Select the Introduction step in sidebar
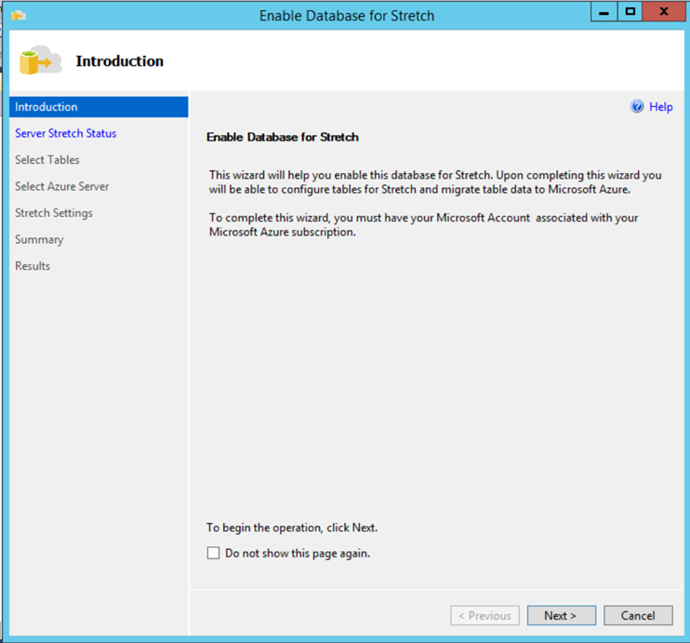Viewport: 690px width, 643px height. [99, 107]
